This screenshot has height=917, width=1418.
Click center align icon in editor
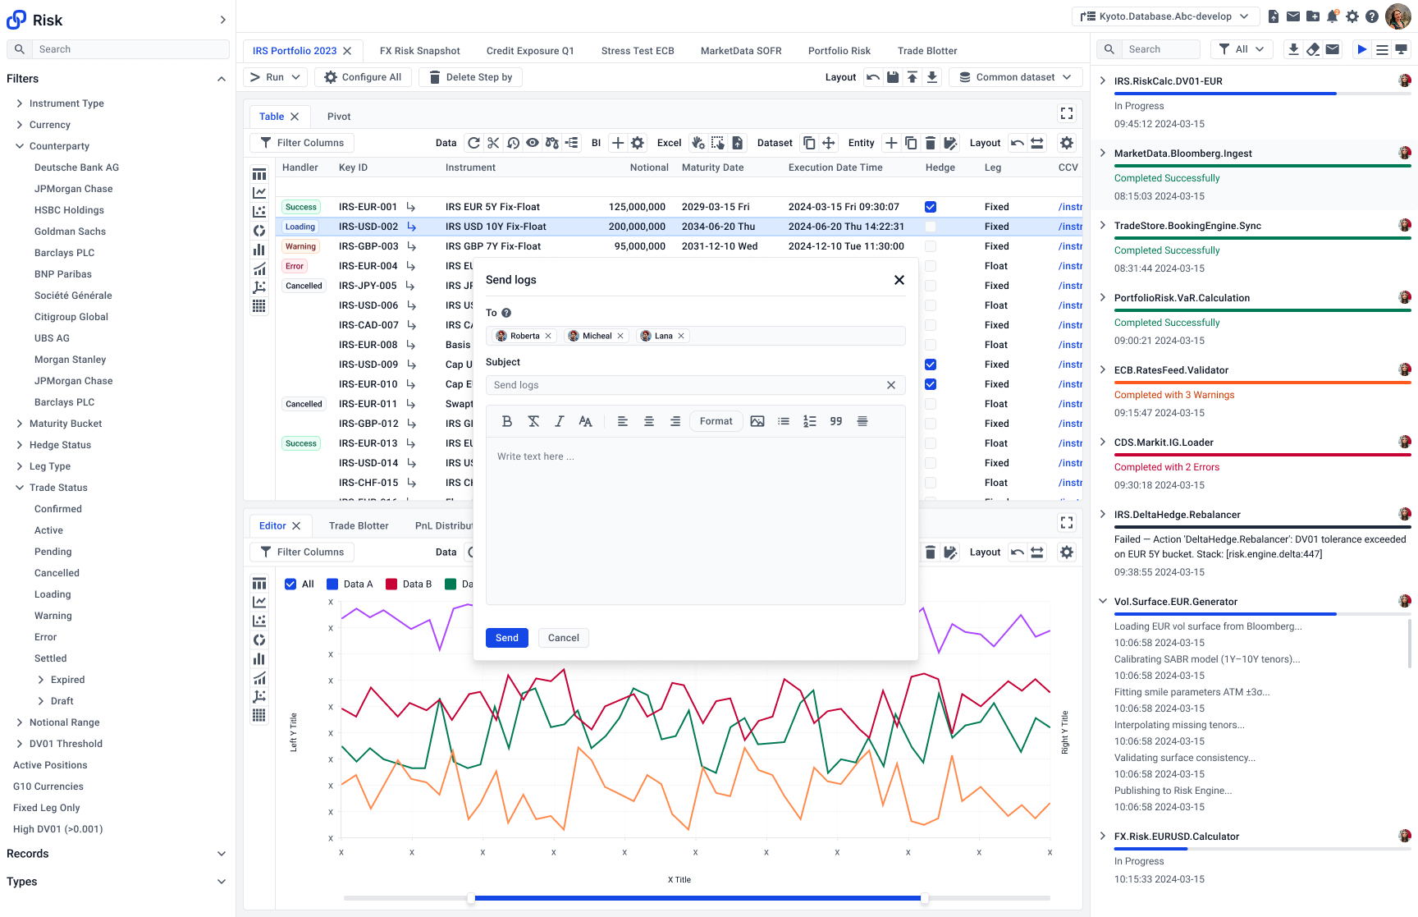point(649,421)
